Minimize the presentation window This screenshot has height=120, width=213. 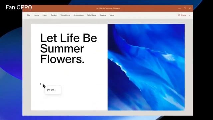coord(179,8)
